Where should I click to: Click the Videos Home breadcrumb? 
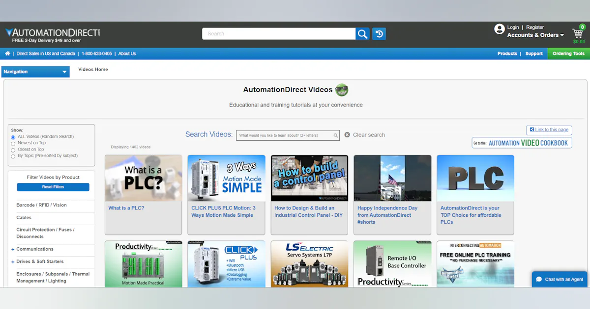point(93,69)
